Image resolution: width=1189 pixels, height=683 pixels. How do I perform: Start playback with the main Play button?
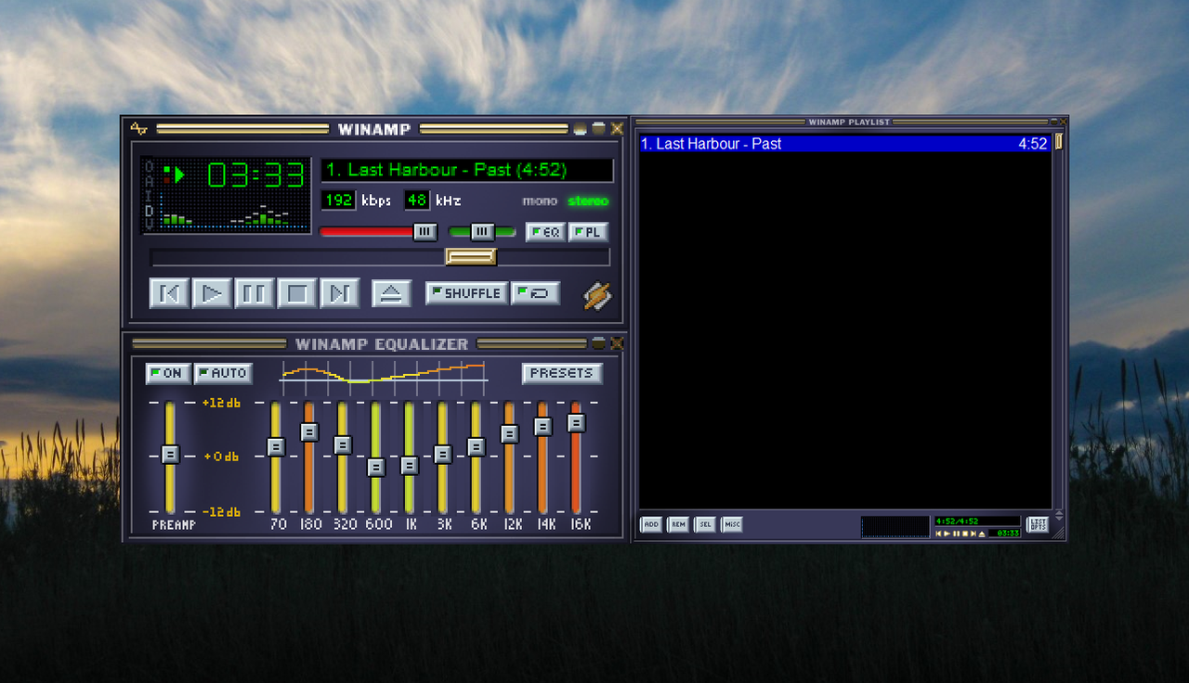click(x=212, y=293)
